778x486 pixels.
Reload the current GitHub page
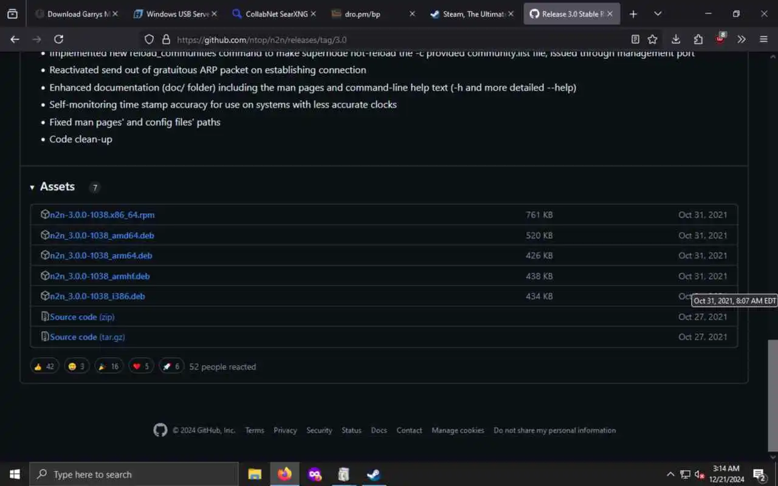pyautogui.click(x=58, y=39)
